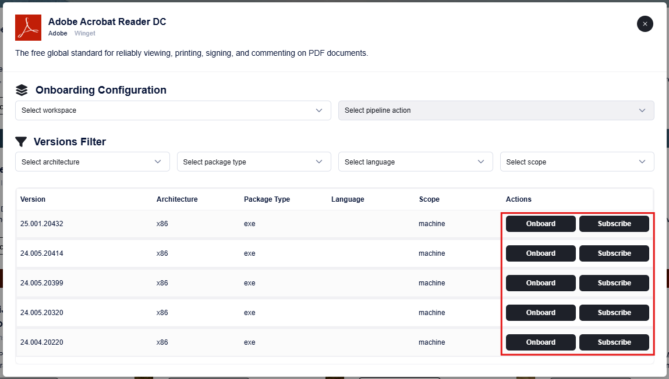
Task: Open the Select scope filter dropdown
Action: click(576, 162)
